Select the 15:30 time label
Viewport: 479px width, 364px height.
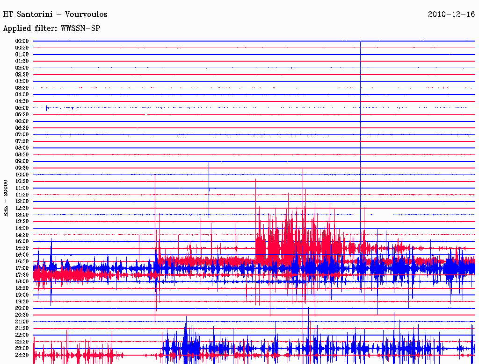pos(22,248)
